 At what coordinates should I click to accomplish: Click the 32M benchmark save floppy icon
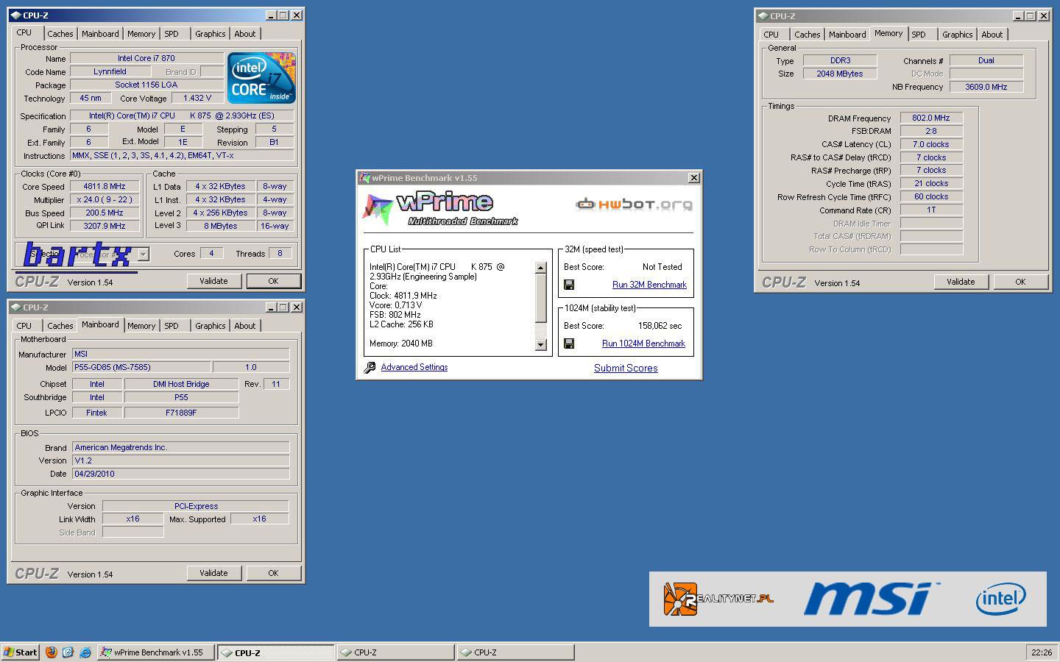(569, 285)
